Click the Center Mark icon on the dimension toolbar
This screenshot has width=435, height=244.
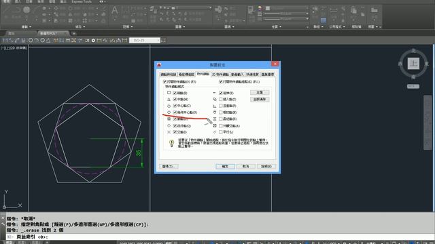pos(93,41)
